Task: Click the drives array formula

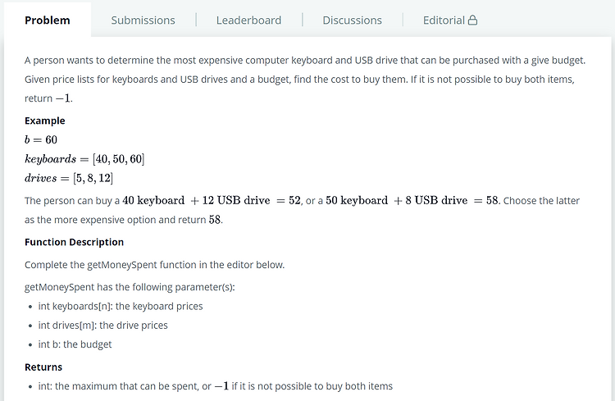Action: [x=69, y=178]
